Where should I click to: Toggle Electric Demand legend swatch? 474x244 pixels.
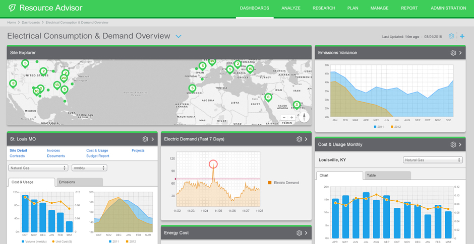pos(270,183)
